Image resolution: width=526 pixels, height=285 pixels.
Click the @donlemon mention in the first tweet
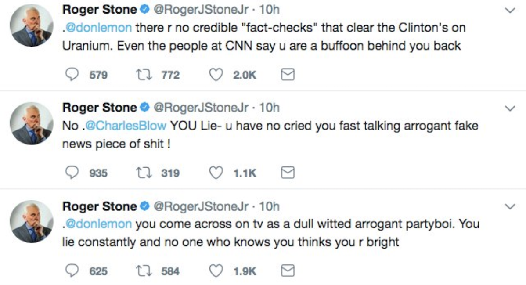click(x=98, y=28)
